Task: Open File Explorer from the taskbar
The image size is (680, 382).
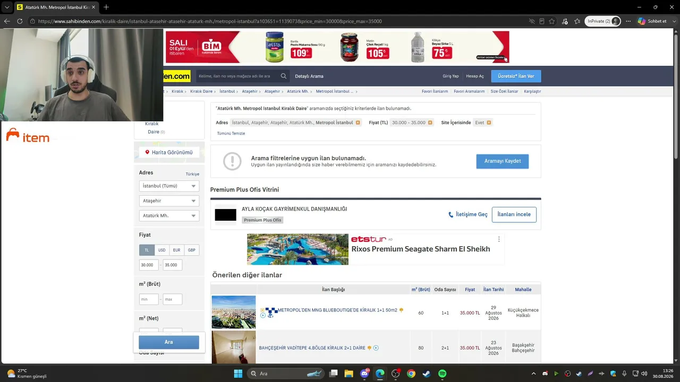Action: click(348, 374)
